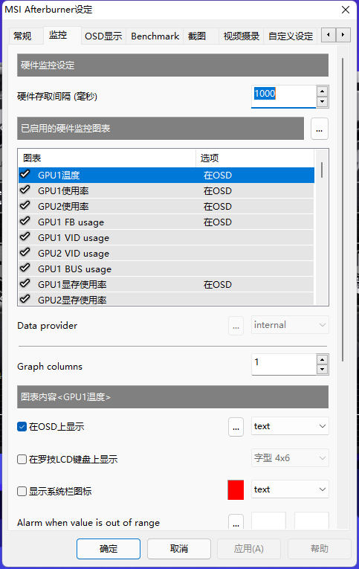The image size is (359, 569).
Task: Open the OSD显示 tab
Action: (103, 36)
